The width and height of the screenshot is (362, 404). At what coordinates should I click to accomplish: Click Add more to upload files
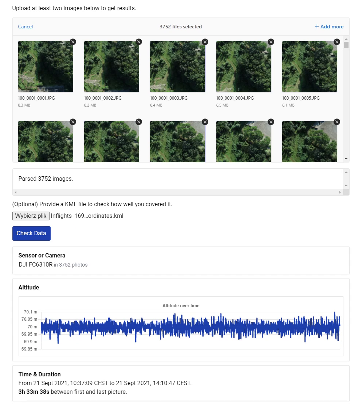tap(329, 27)
